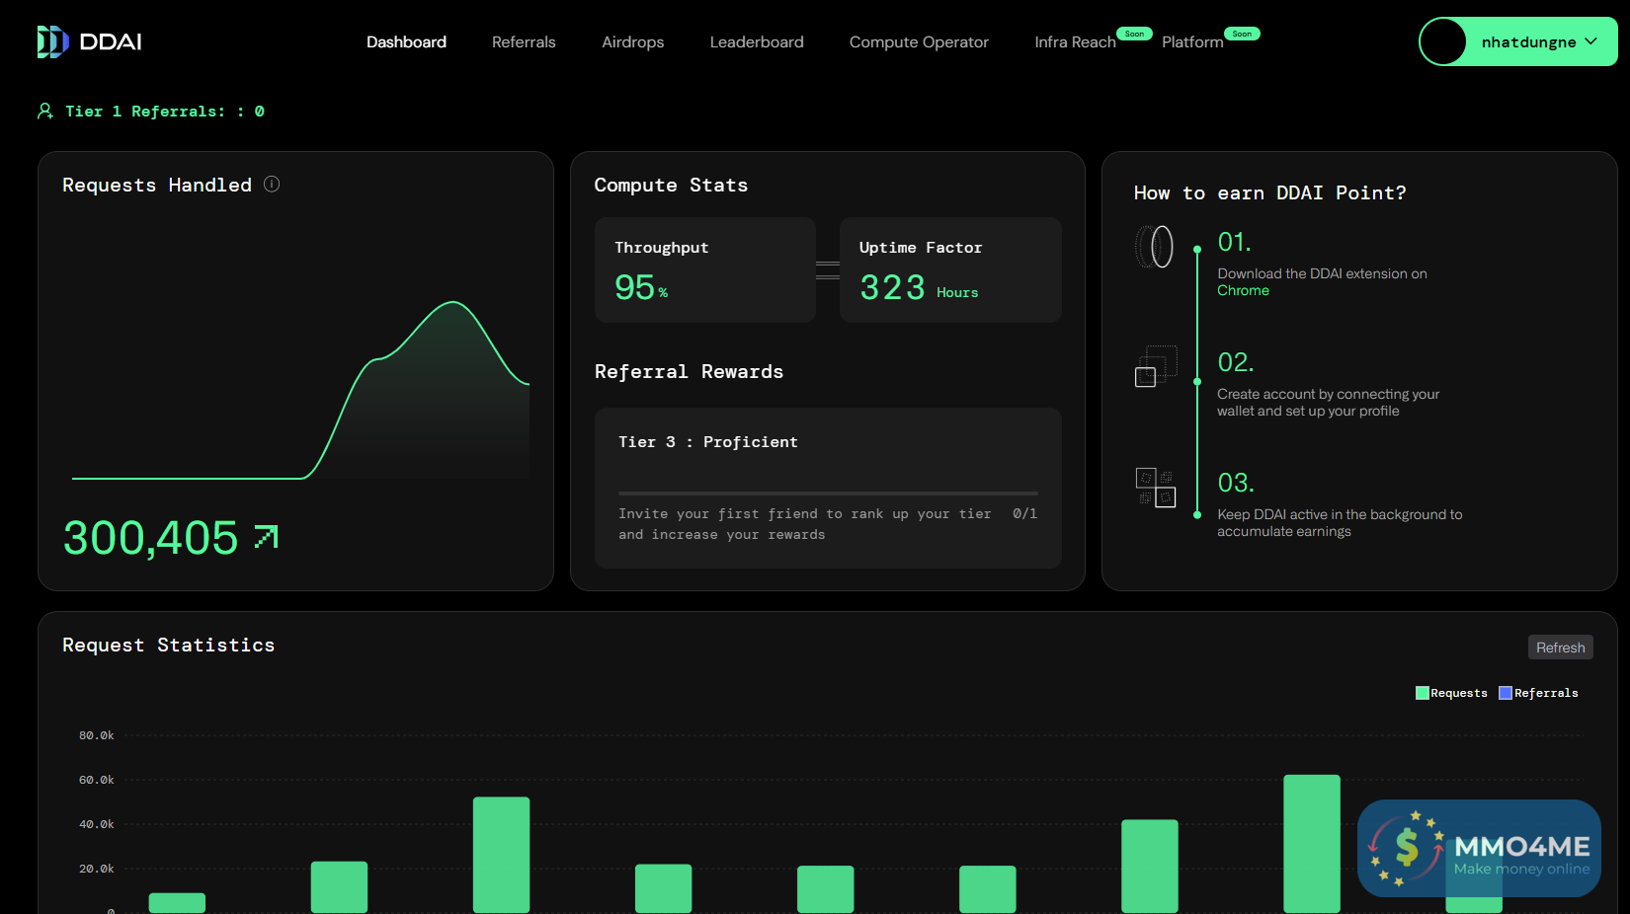Click the Requests Handled info icon
Viewport: 1630px width, 914px height.
point(272,185)
